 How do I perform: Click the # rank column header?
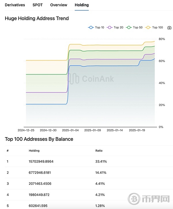click(8, 151)
